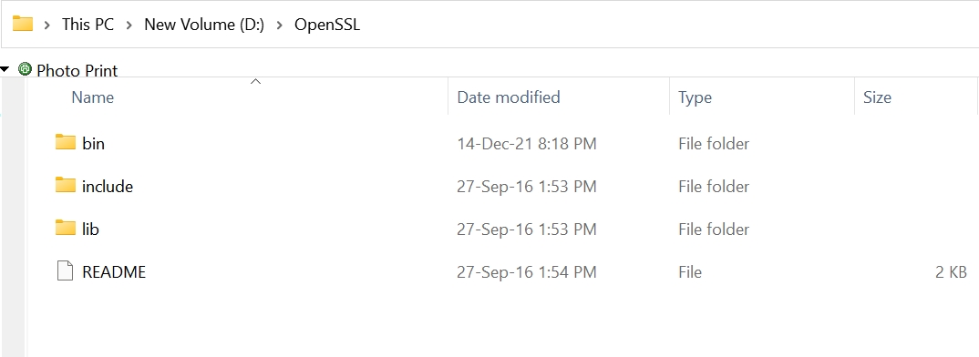The width and height of the screenshot is (979, 357).
Task: Expand chevron after New Volume (D:)
Action: [x=280, y=25]
